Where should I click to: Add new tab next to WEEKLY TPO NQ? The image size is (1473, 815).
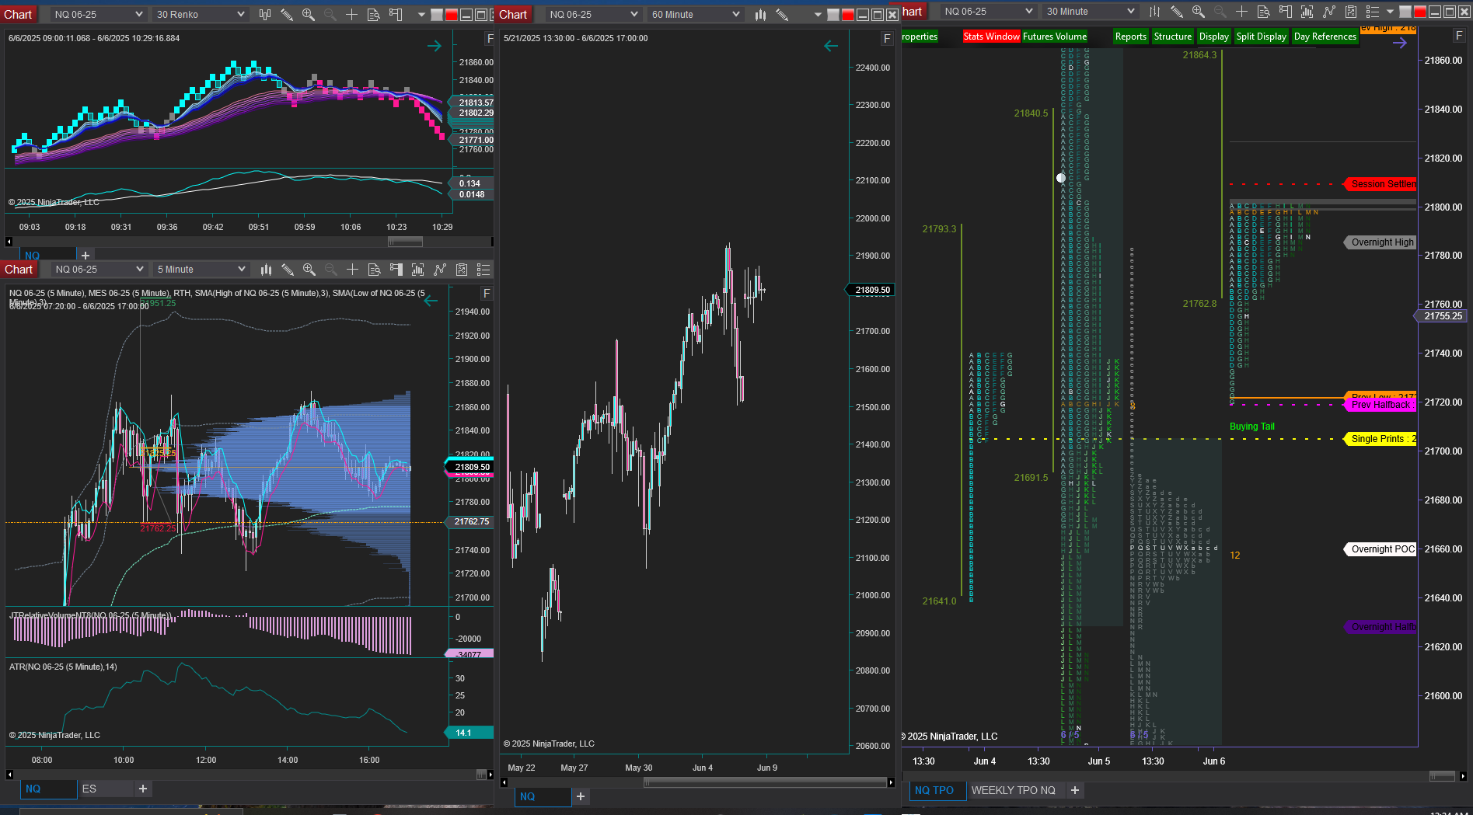pos(1075,790)
